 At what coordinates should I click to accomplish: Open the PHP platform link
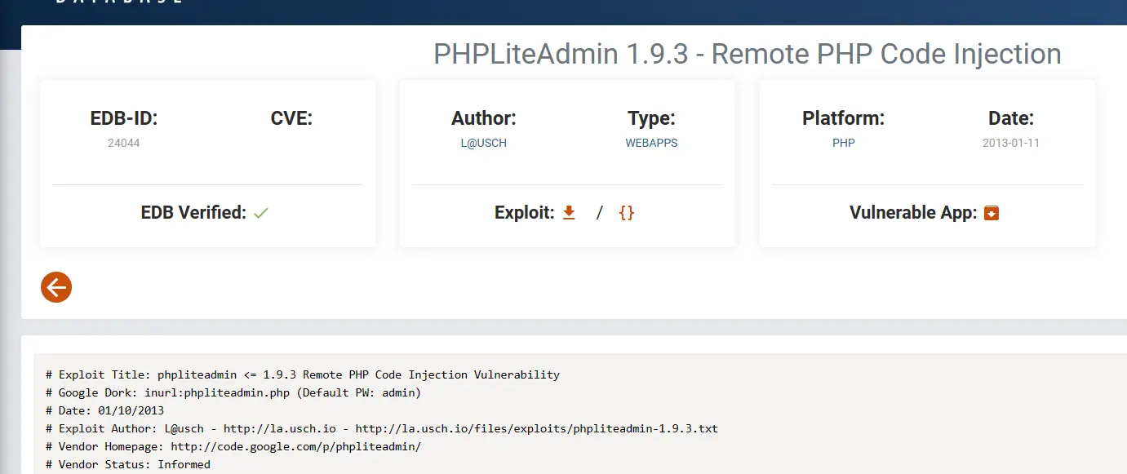[x=843, y=143]
